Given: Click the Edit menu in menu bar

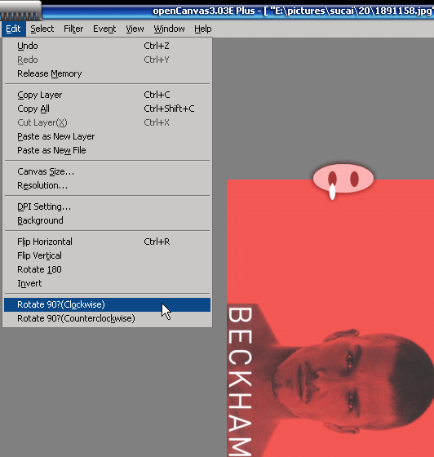Looking at the screenshot, I should pos(13,29).
